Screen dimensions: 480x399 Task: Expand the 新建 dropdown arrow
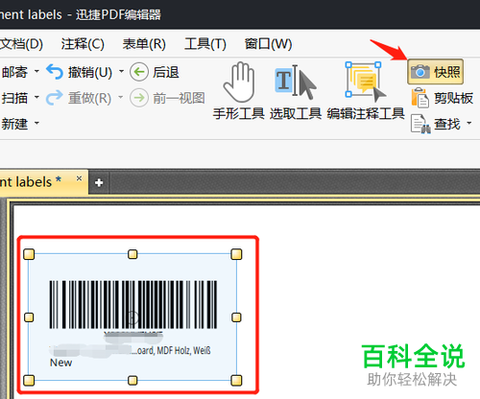(36, 123)
